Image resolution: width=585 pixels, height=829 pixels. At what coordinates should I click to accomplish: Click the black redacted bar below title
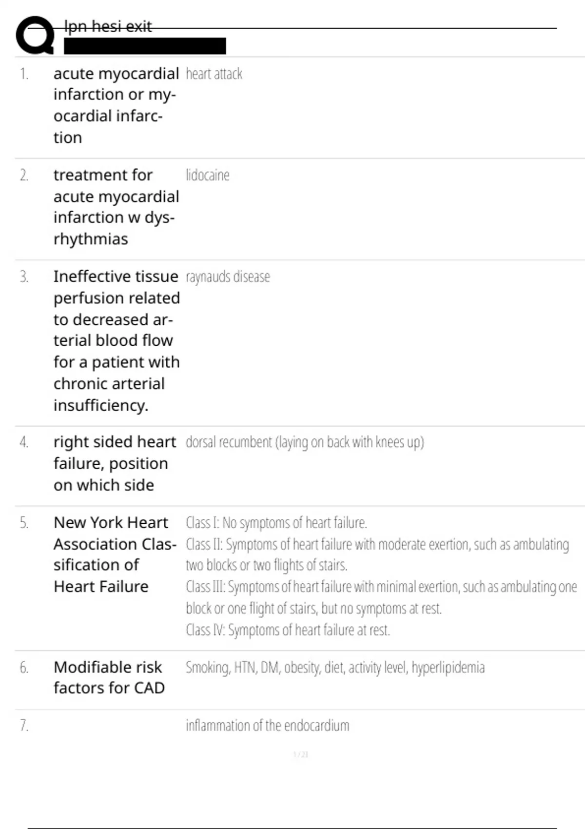coord(145,46)
